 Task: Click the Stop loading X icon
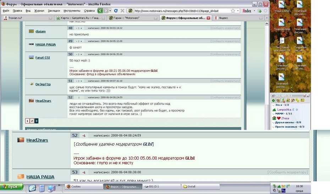tap(122, 11)
